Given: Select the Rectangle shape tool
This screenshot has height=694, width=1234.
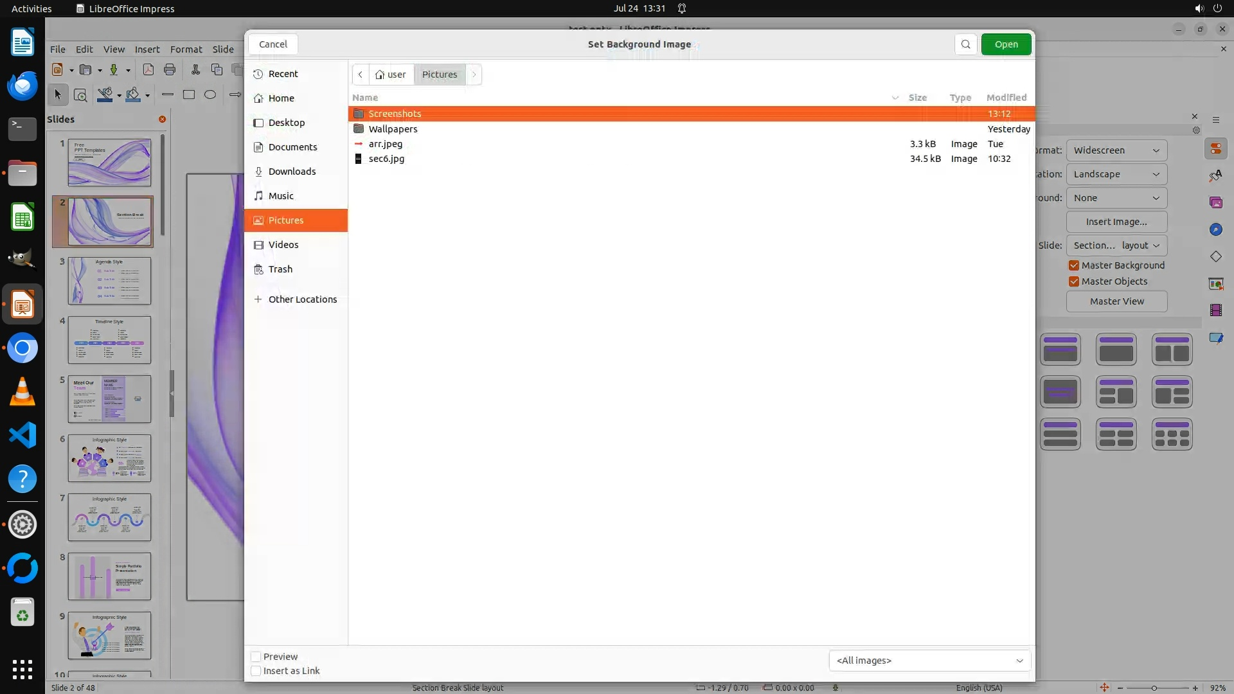Looking at the screenshot, I should tap(189, 94).
